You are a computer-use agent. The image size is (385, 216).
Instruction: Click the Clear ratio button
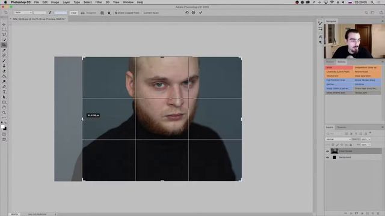click(x=73, y=13)
